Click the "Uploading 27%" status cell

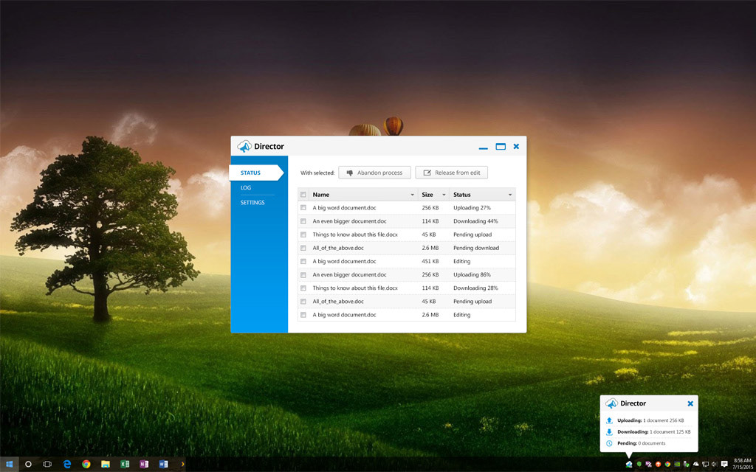(472, 207)
